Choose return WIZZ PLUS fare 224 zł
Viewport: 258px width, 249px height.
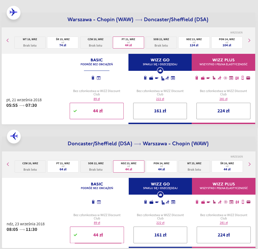[224, 235]
